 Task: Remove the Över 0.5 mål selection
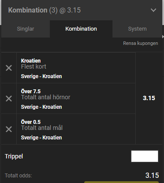(x=9, y=129)
